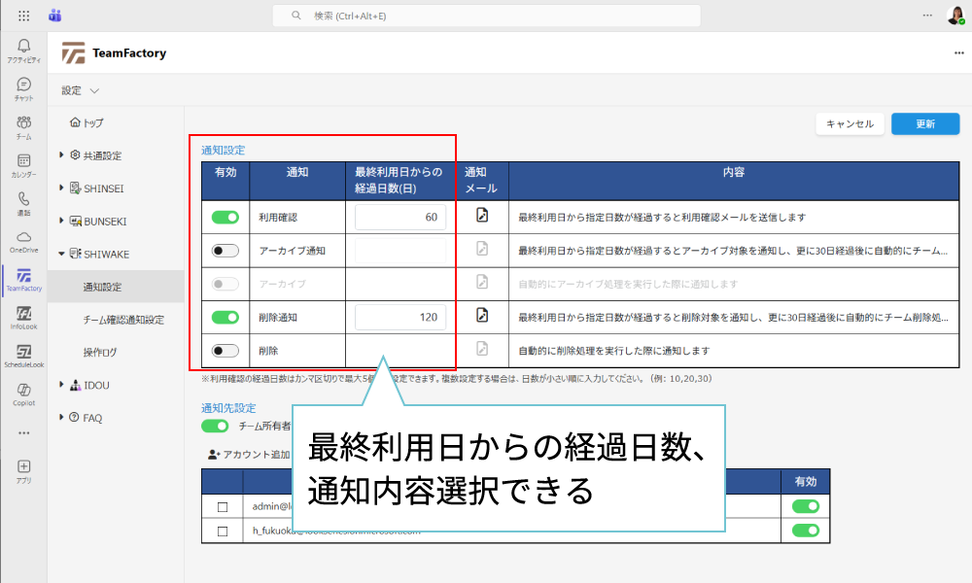The image size is (972, 583).
Task: Open the ScheduleLook app icon
Action: (x=23, y=353)
